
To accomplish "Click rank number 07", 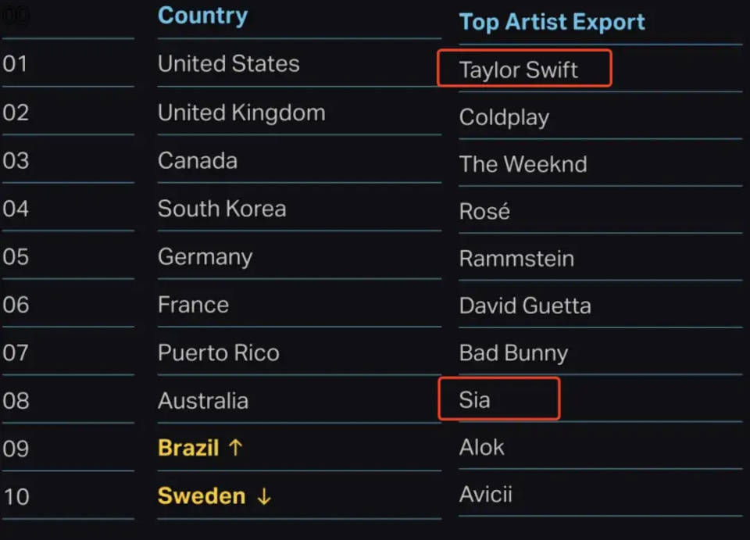I will [x=16, y=353].
